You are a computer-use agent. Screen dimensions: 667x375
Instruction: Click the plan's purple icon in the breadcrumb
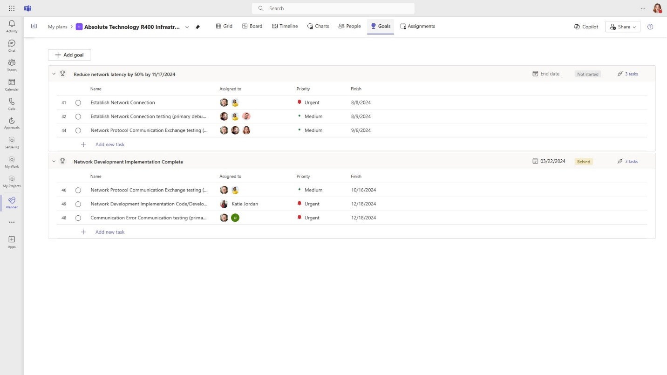pos(79,27)
